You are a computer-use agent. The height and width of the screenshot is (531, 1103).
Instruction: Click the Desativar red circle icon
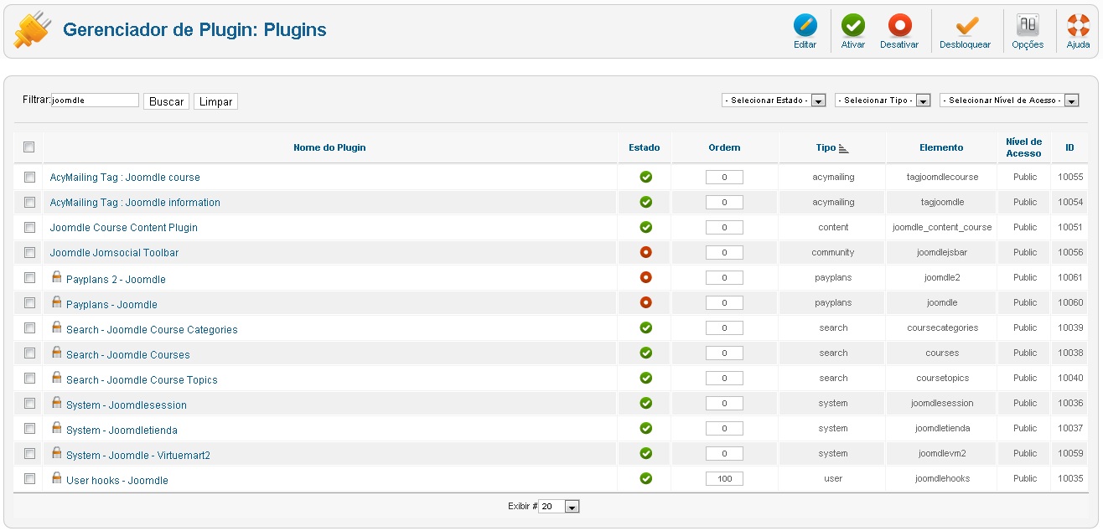[x=899, y=26]
